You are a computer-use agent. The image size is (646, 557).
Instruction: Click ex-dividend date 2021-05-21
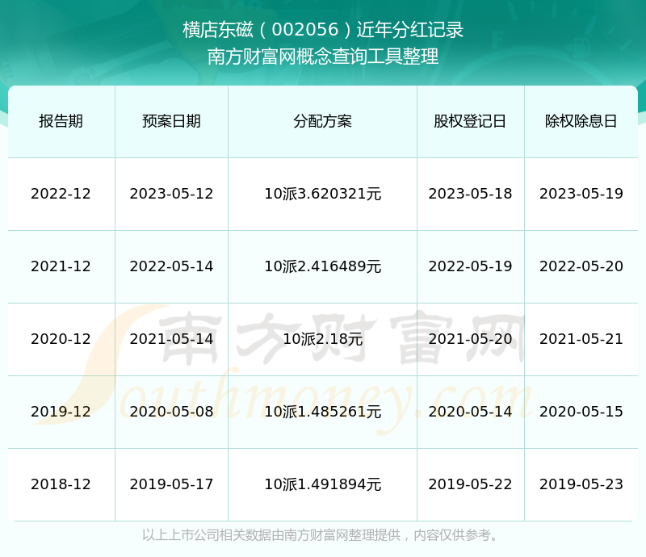tap(581, 339)
